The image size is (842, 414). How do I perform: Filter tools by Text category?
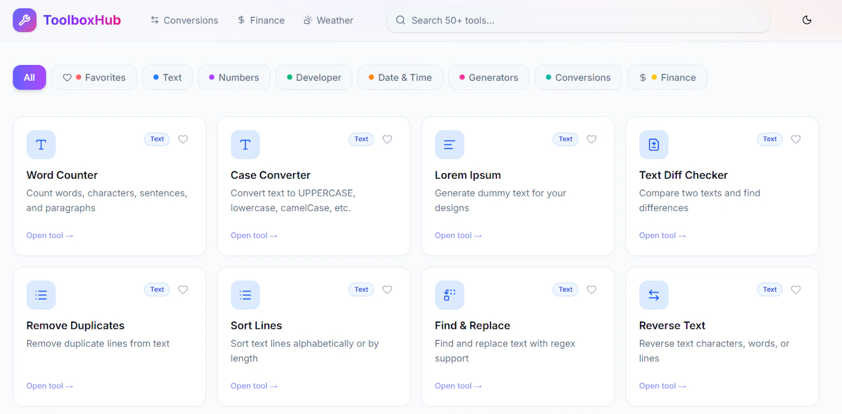pos(167,77)
